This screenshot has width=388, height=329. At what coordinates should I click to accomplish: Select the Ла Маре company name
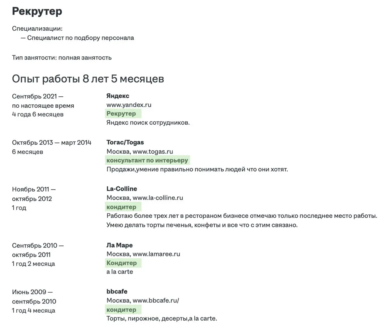point(119,245)
